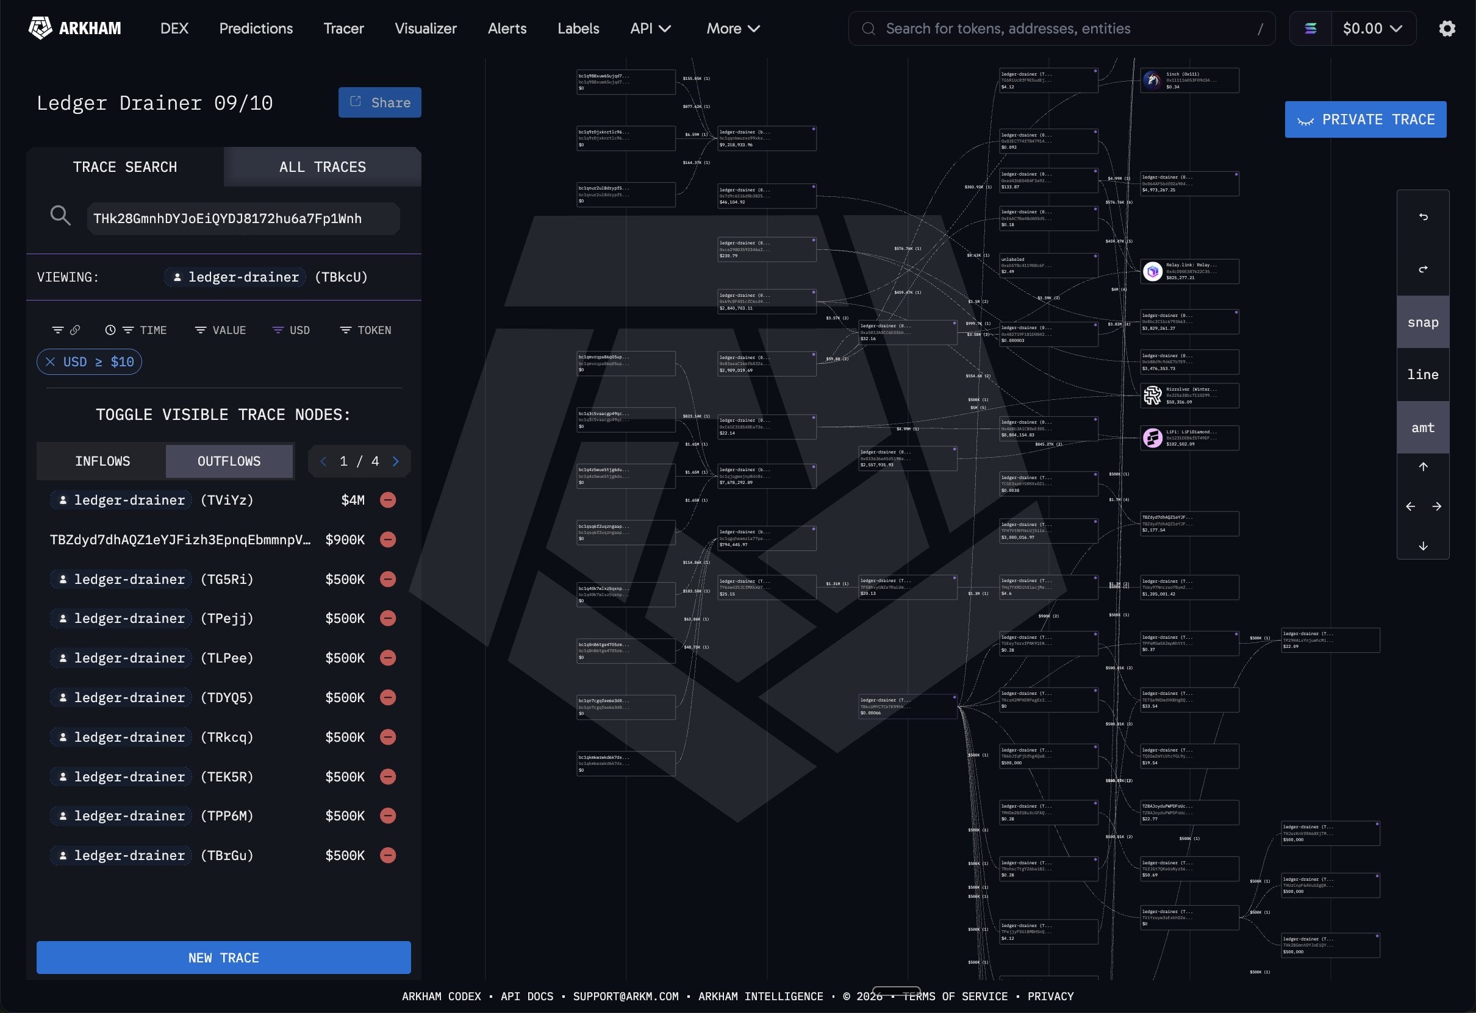Click the 1inch node icon in graph
Image resolution: width=1476 pixels, height=1013 pixels.
coord(1152,80)
